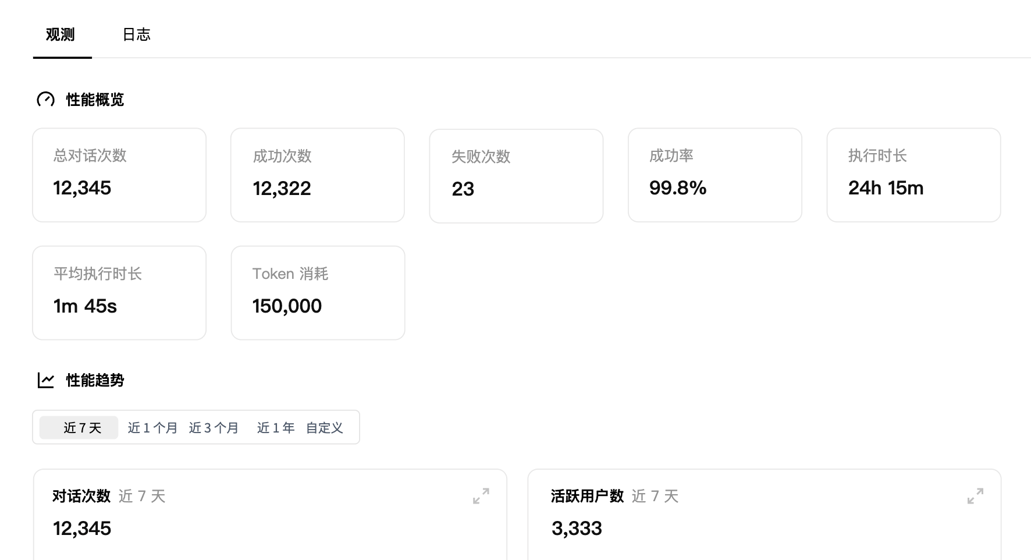
Task: Open the 日志 tab
Action: click(137, 35)
